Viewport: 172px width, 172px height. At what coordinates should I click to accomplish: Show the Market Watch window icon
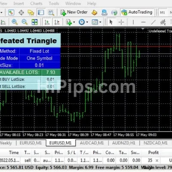(x=11, y=12)
